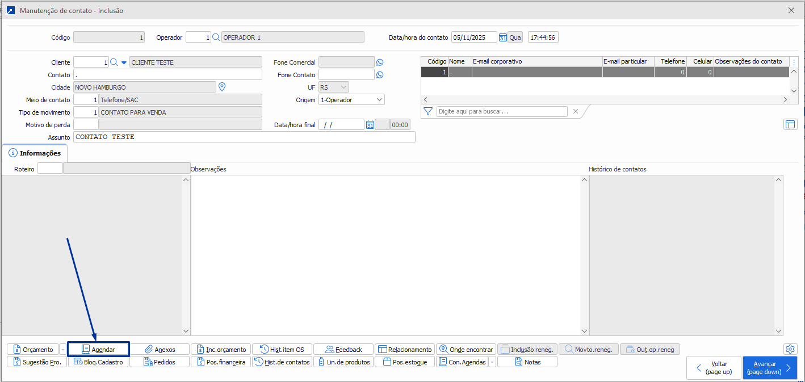Open the Anexos attachments button
805x382 pixels.
point(160,349)
